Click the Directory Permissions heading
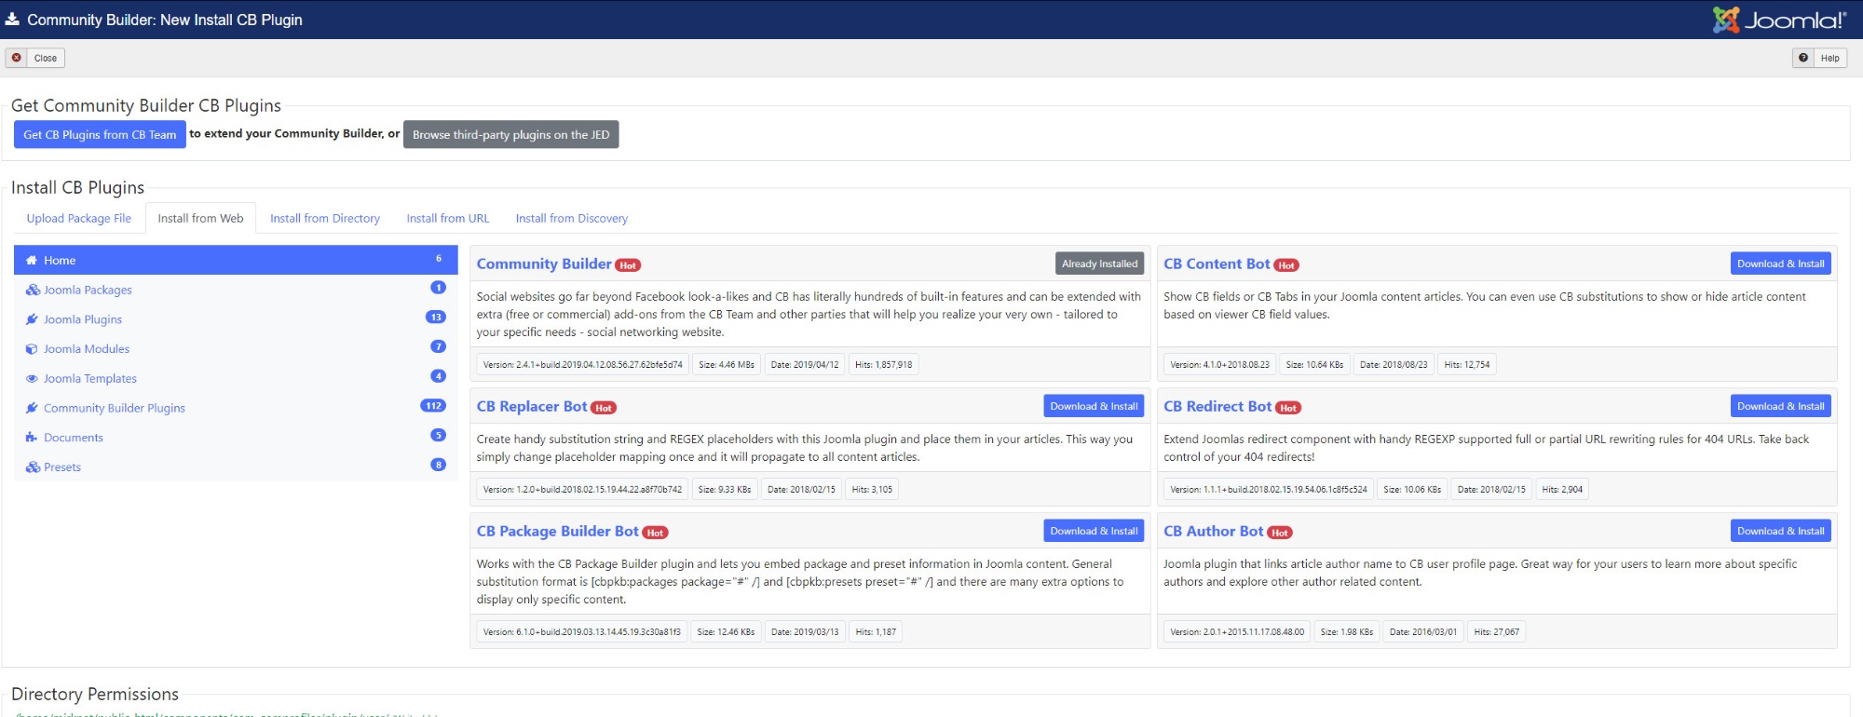The image size is (1863, 717). pos(95,694)
